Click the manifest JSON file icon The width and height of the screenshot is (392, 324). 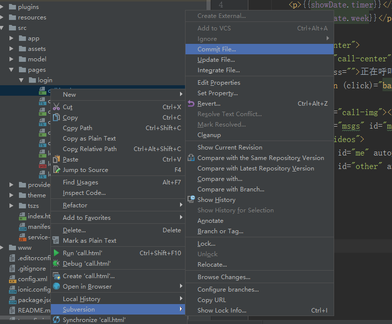(22, 227)
